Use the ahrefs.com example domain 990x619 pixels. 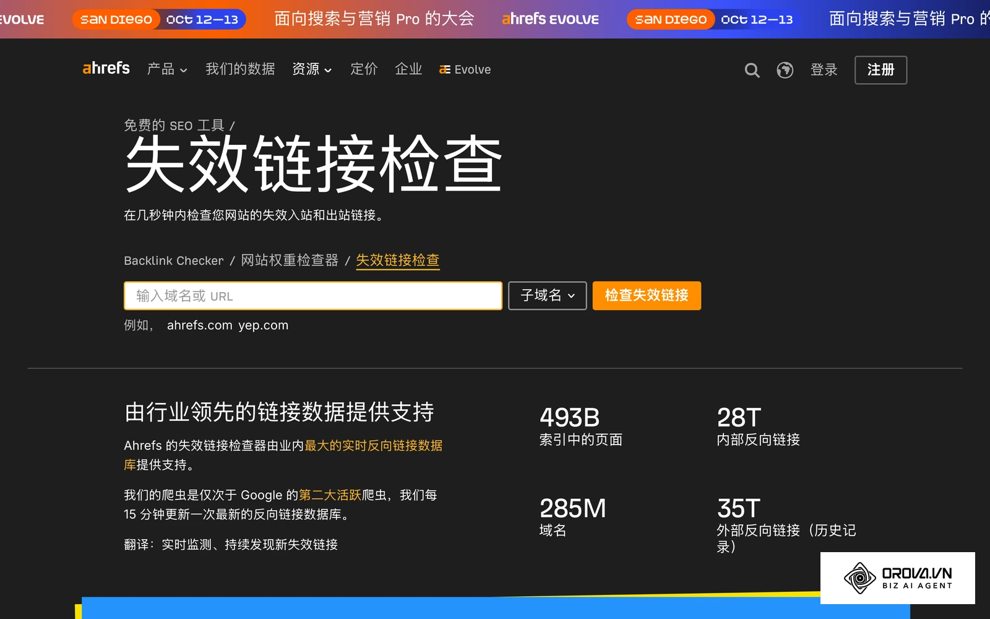[199, 326]
